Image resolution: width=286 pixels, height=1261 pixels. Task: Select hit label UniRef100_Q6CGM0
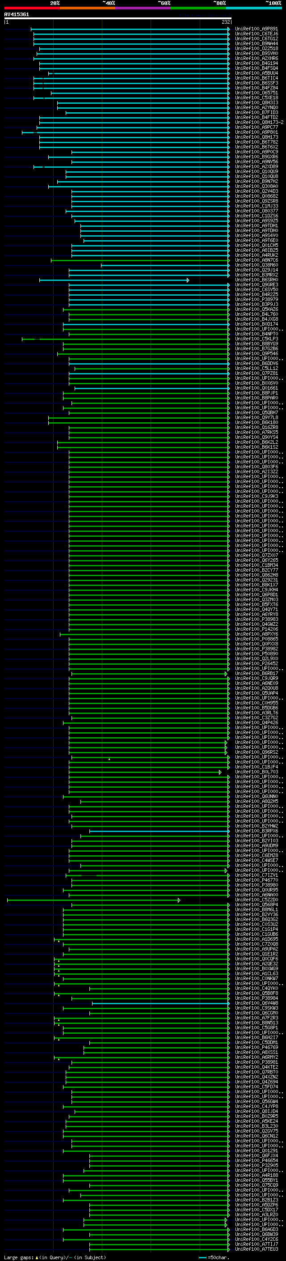(256, 1013)
